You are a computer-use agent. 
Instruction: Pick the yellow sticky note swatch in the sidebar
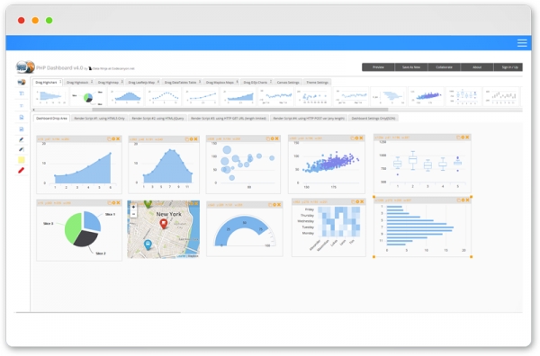click(22, 160)
